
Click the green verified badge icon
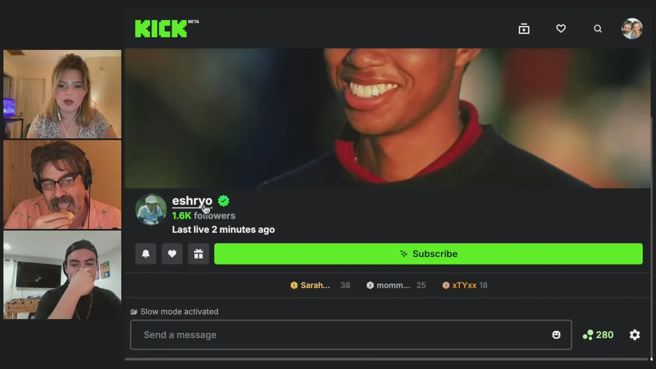click(223, 201)
